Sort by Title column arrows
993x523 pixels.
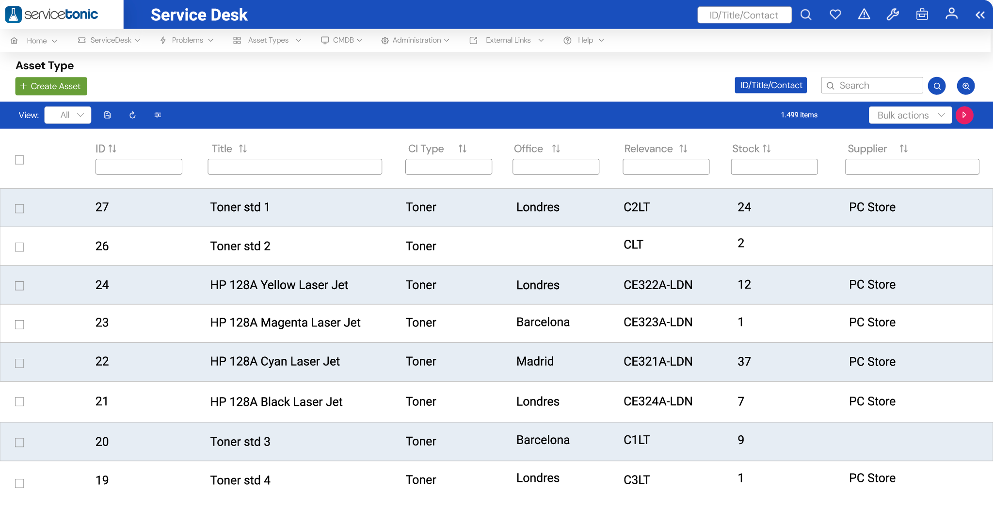tap(243, 149)
